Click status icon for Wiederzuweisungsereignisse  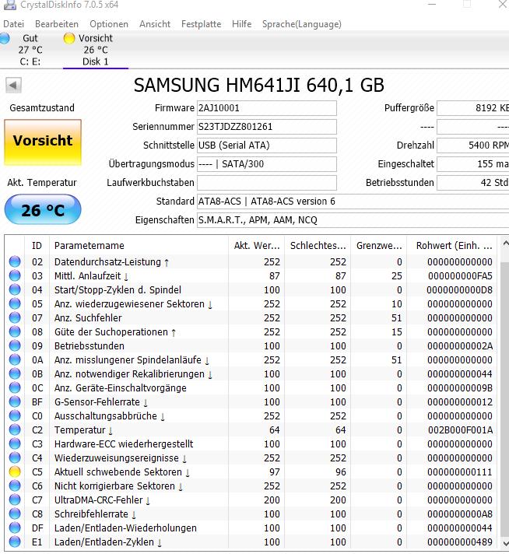15,458
